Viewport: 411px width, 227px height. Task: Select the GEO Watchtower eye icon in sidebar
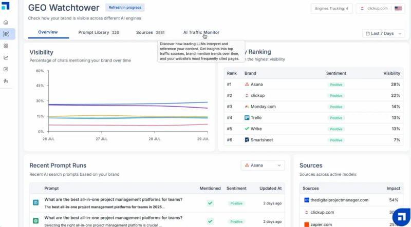pyautogui.click(x=6, y=34)
